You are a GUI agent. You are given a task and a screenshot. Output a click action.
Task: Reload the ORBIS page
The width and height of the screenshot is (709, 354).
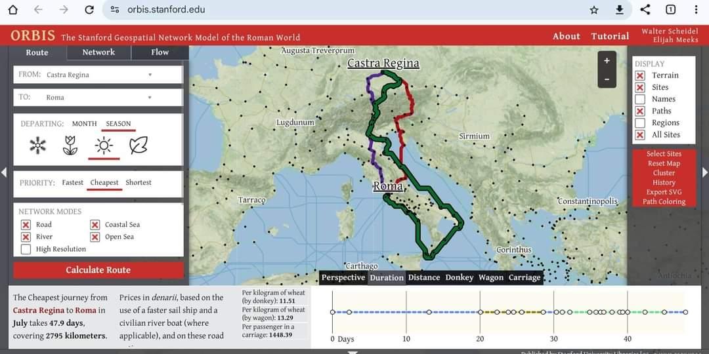[89, 9]
